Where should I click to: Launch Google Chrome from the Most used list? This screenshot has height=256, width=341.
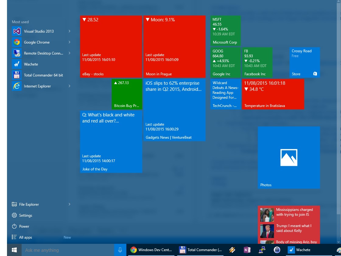(37, 42)
